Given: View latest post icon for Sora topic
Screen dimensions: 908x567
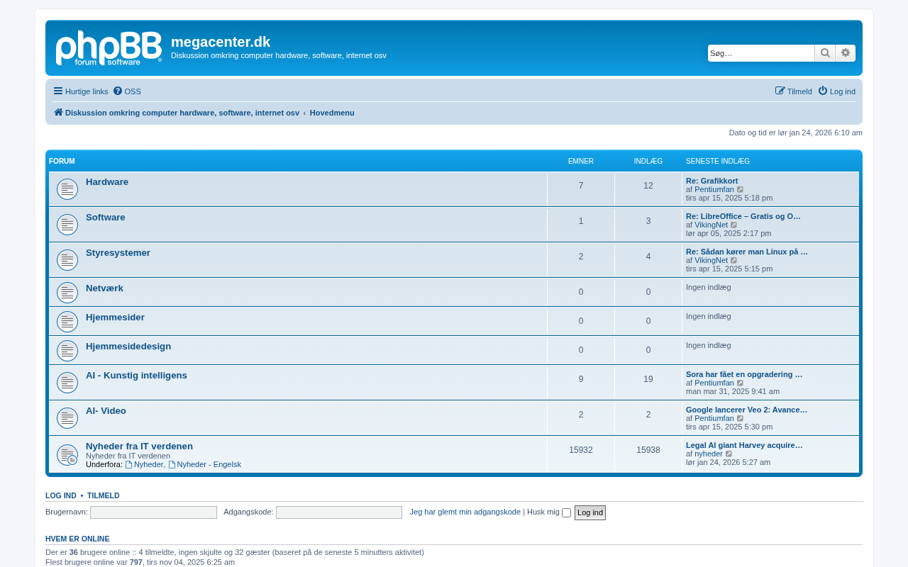Looking at the screenshot, I should (741, 383).
